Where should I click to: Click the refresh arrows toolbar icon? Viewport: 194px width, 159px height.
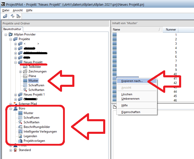click(12, 16)
